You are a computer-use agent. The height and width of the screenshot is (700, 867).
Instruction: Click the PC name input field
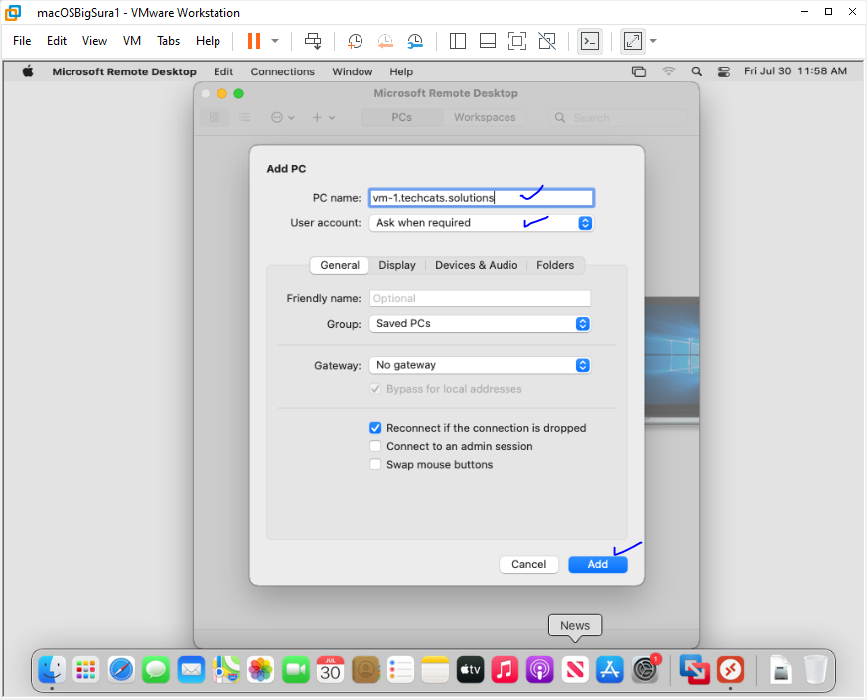tap(482, 198)
